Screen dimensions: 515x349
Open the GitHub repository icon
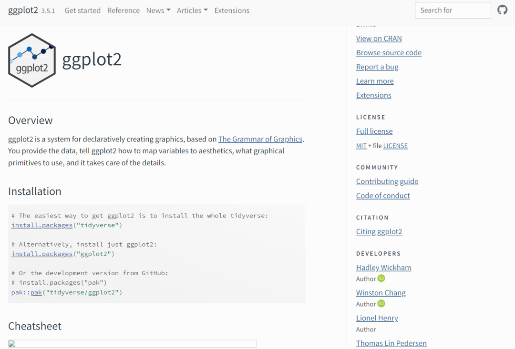[x=502, y=10]
